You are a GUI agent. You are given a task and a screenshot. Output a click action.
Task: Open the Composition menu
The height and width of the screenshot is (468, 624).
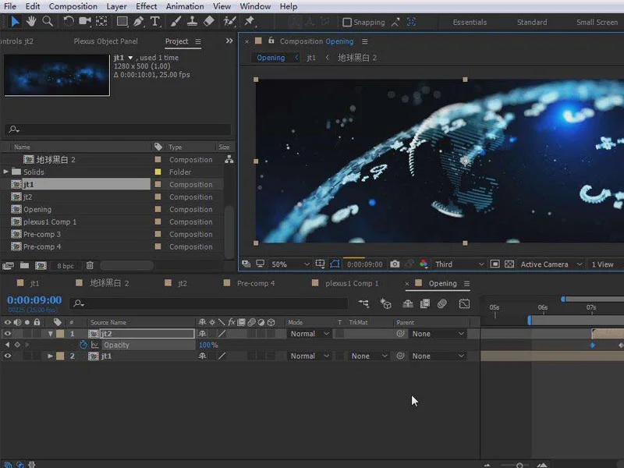click(x=73, y=6)
